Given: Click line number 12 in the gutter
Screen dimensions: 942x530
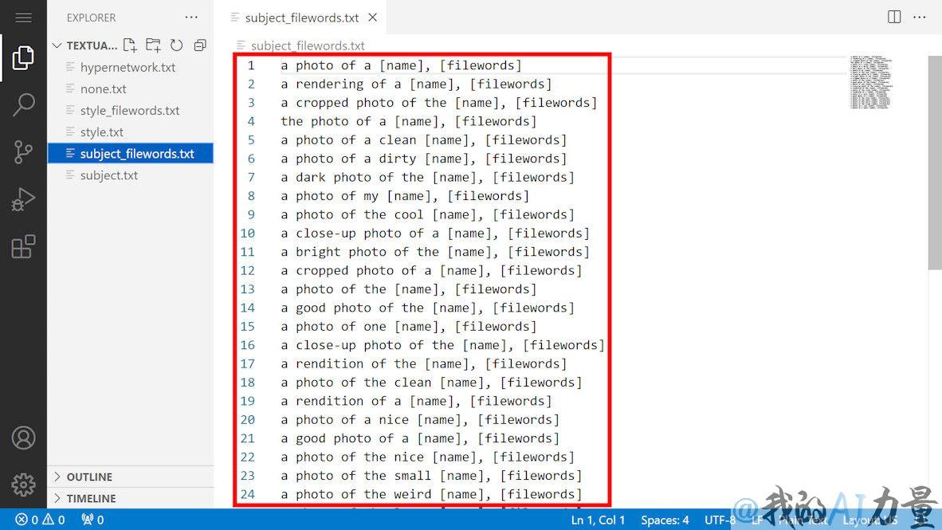Looking at the screenshot, I should pyautogui.click(x=248, y=270).
